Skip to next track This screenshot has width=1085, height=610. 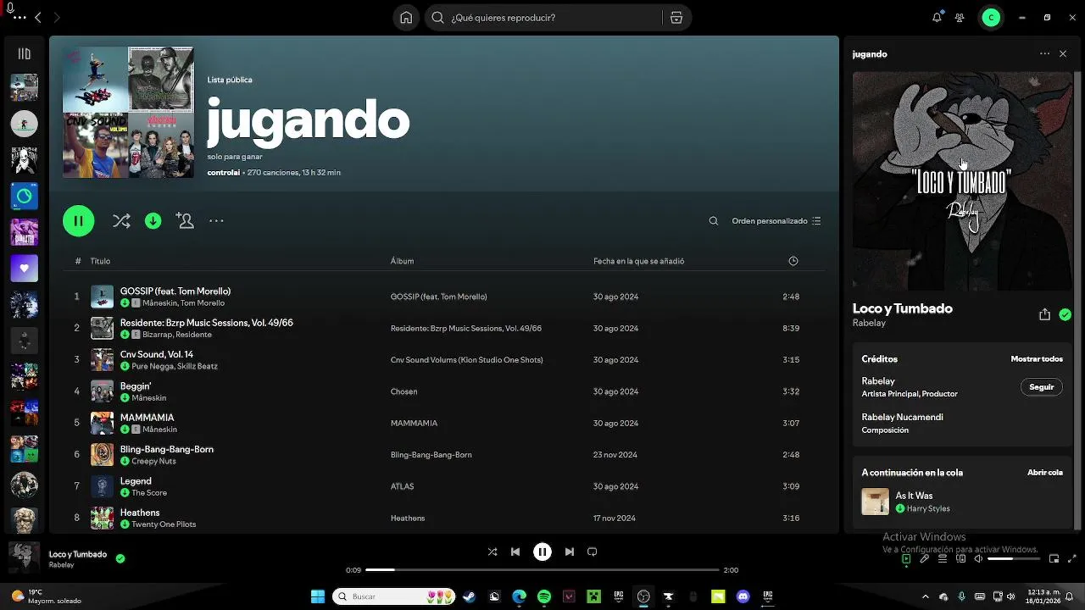tap(570, 552)
